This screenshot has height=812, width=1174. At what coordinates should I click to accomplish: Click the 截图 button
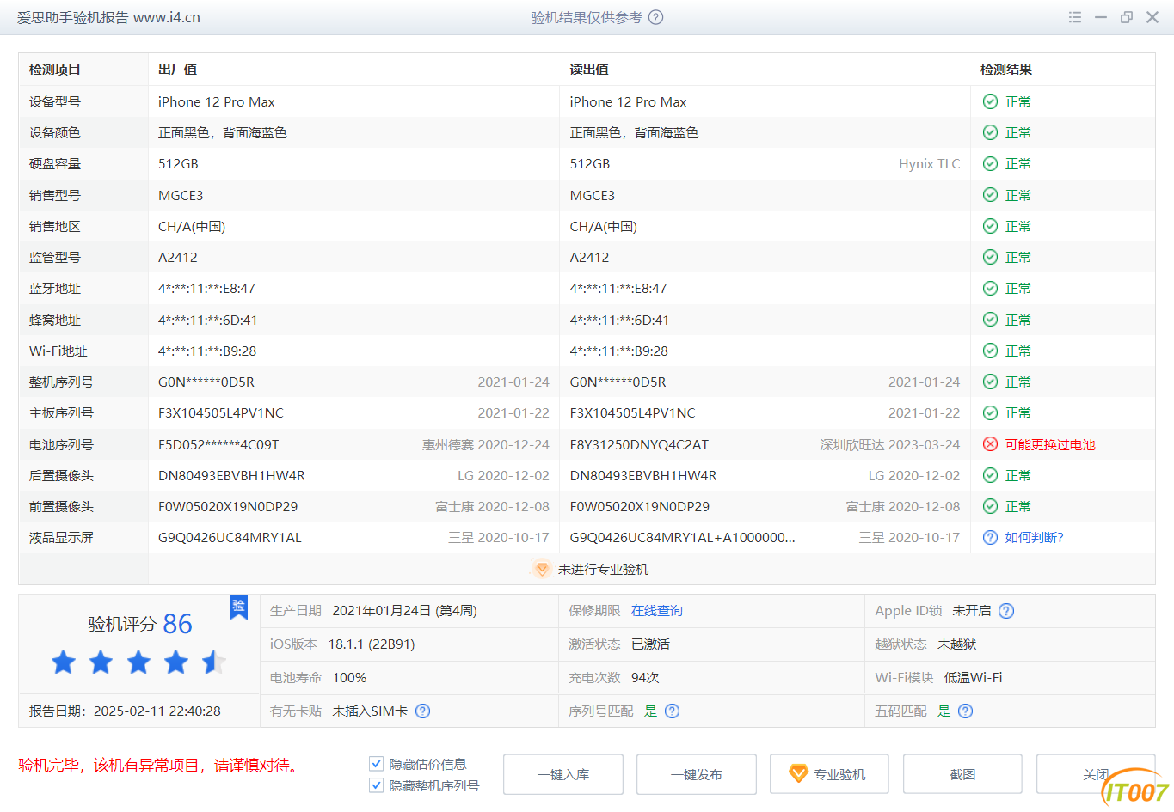(x=962, y=774)
